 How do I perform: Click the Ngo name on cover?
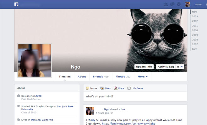click(x=75, y=67)
